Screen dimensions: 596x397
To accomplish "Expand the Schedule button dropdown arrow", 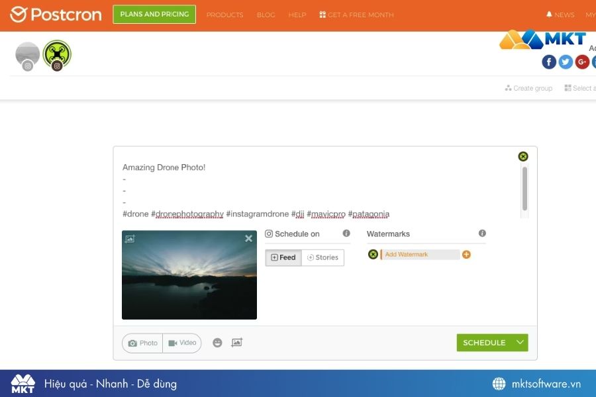I will tap(520, 343).
